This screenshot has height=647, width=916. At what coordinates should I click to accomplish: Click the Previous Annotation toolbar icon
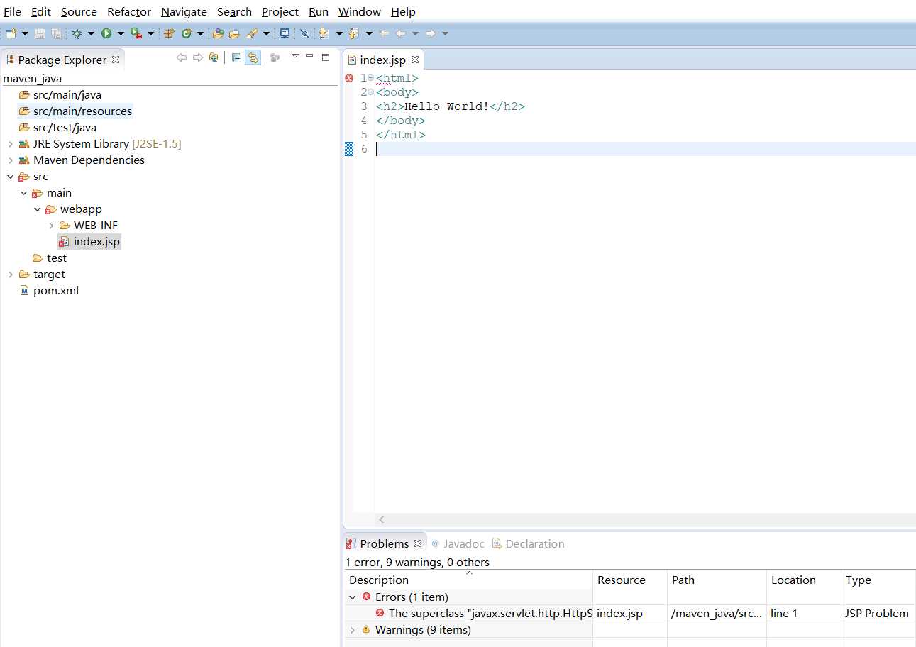[353, 33]
